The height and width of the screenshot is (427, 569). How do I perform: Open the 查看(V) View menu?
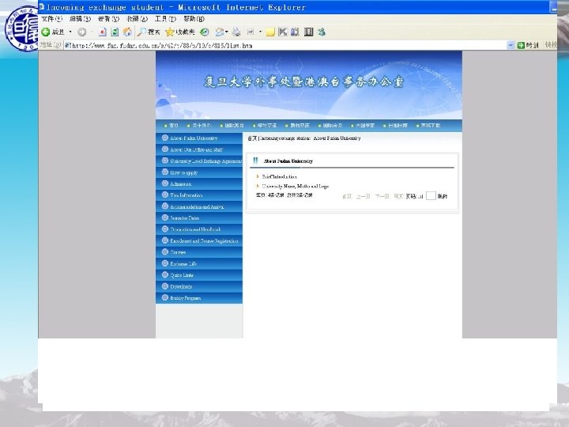coord(108,19)
